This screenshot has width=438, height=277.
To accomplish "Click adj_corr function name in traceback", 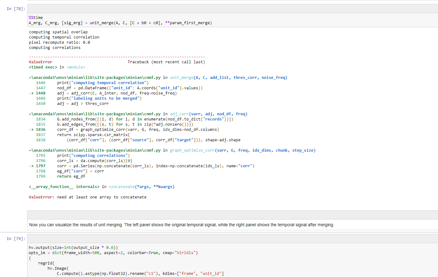I will point(179,114).
